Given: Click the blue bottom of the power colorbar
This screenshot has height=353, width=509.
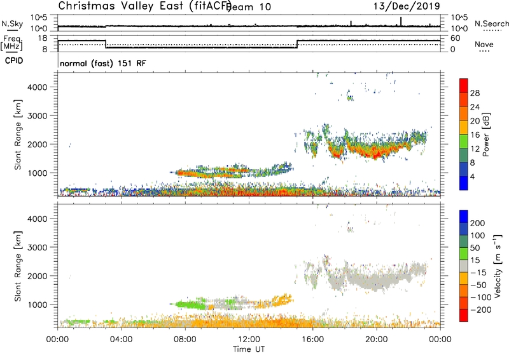Looking at the screenshot, I should 464,183.
